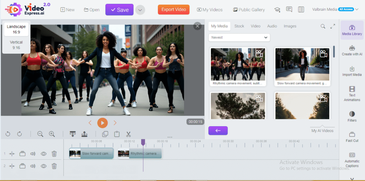Close the video preview panel
This screenshot has height=181, width=365.
(197, 26)
